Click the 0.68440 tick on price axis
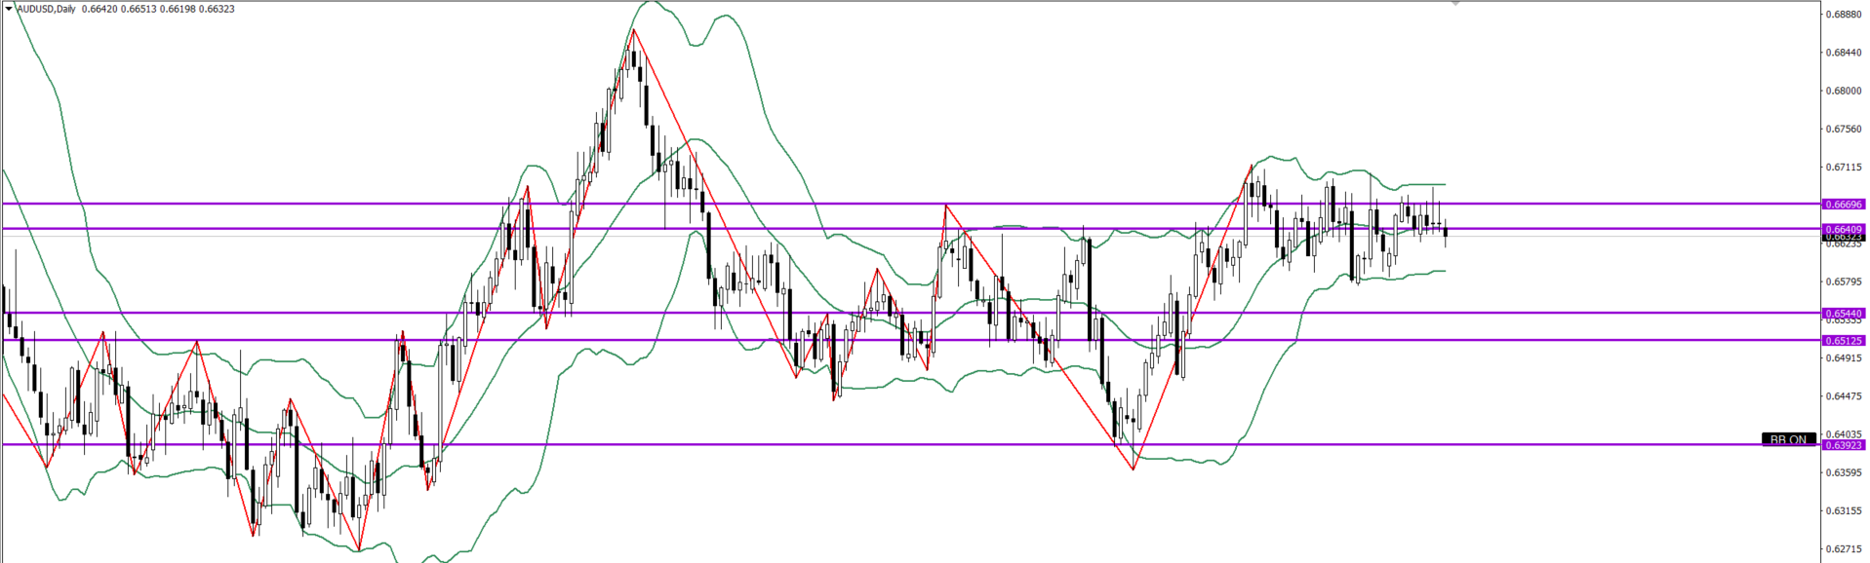1870x563 pixels. [1844, 53]
